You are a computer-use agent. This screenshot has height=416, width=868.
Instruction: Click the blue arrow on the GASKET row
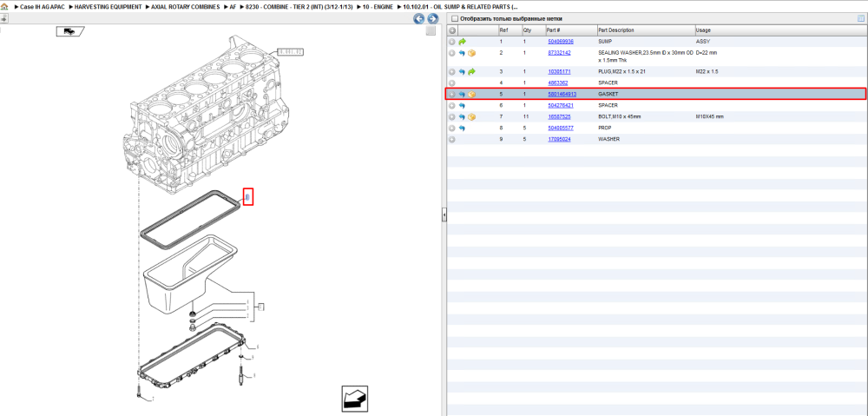pos(463,94)
